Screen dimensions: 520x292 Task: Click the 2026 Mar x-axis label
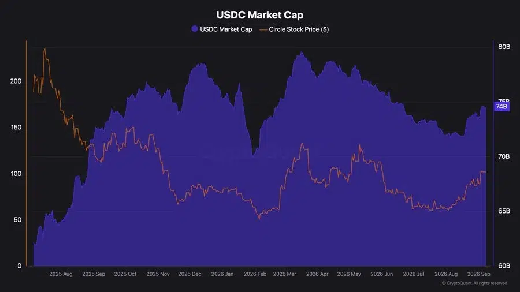tap(284, 274)
